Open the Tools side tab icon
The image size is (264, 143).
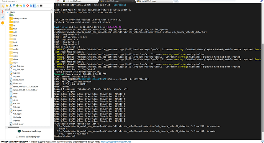[3, 12]
